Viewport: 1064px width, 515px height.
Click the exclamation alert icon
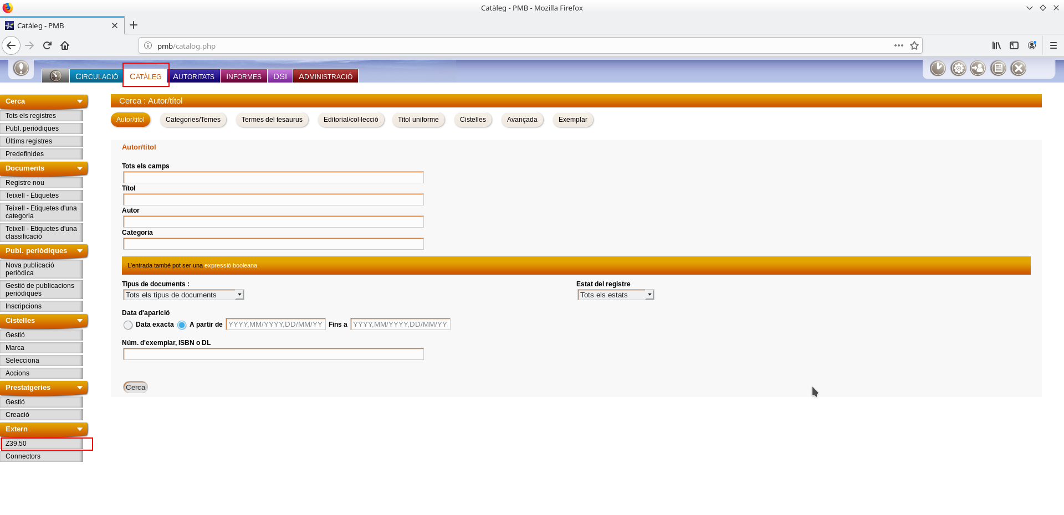click(x=21, y=68)
